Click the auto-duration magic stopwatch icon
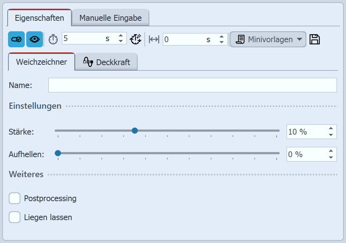Screen dimensions: 346x243 tap(135, 39)
